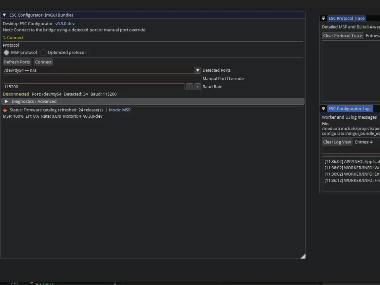Image resolution: width=380 pixels, height=285 pixels.
Task: Click the 115200 baud rate field
Action: point(94,87)
